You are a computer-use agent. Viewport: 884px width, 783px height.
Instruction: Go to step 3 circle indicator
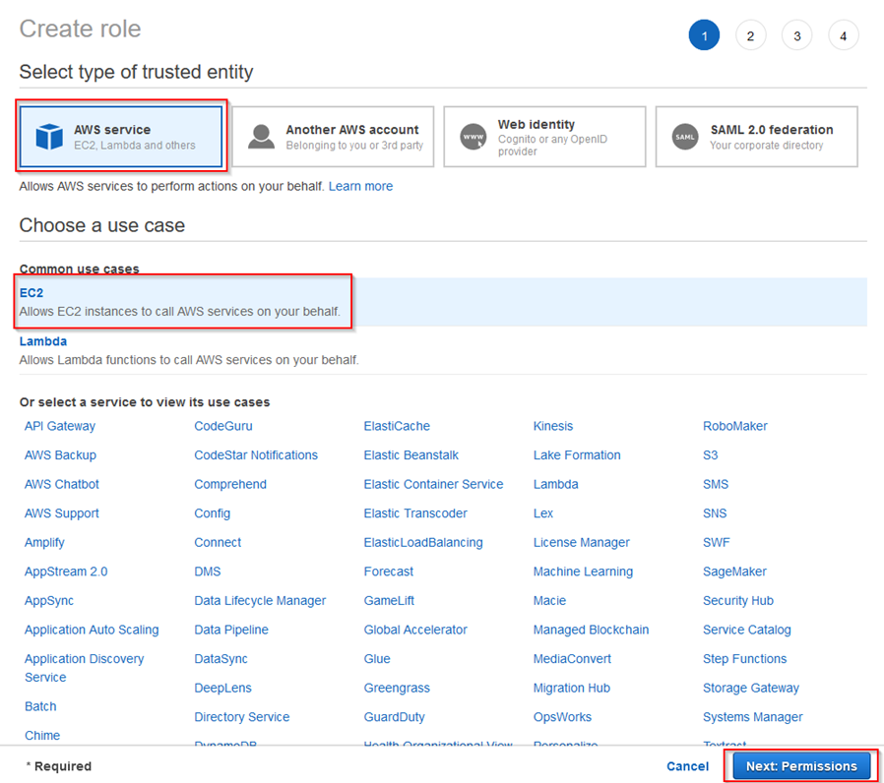click(796, 35)
